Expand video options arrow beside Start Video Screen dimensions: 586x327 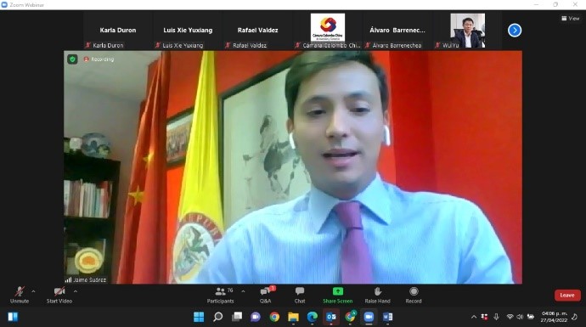coord(76,291)
